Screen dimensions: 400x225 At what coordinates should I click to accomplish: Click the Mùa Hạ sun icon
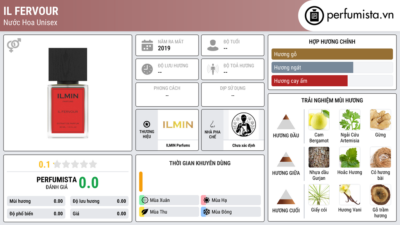pos(206,200)
